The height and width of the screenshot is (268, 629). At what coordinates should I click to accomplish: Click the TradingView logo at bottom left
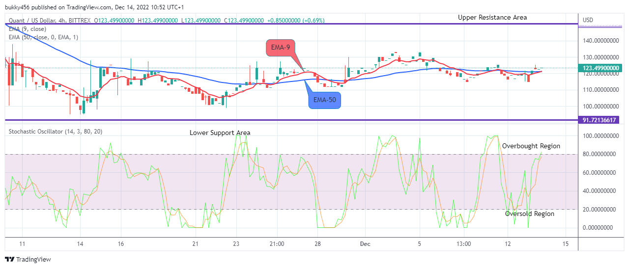[28, 259]
